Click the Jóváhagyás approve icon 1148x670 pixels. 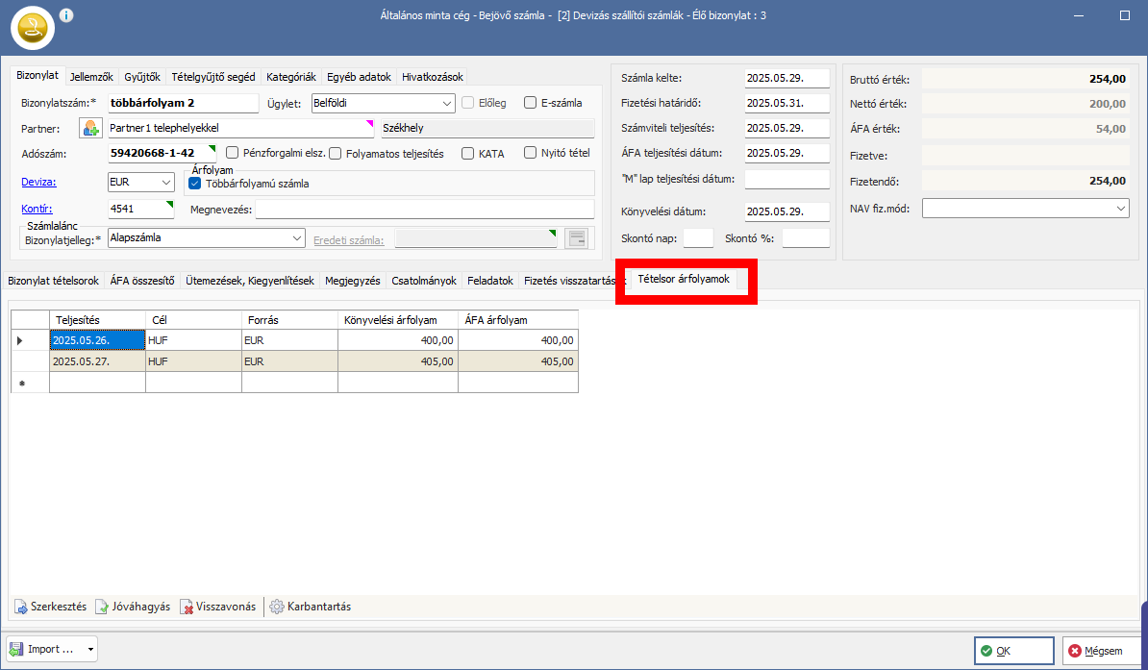click(102, 607)
